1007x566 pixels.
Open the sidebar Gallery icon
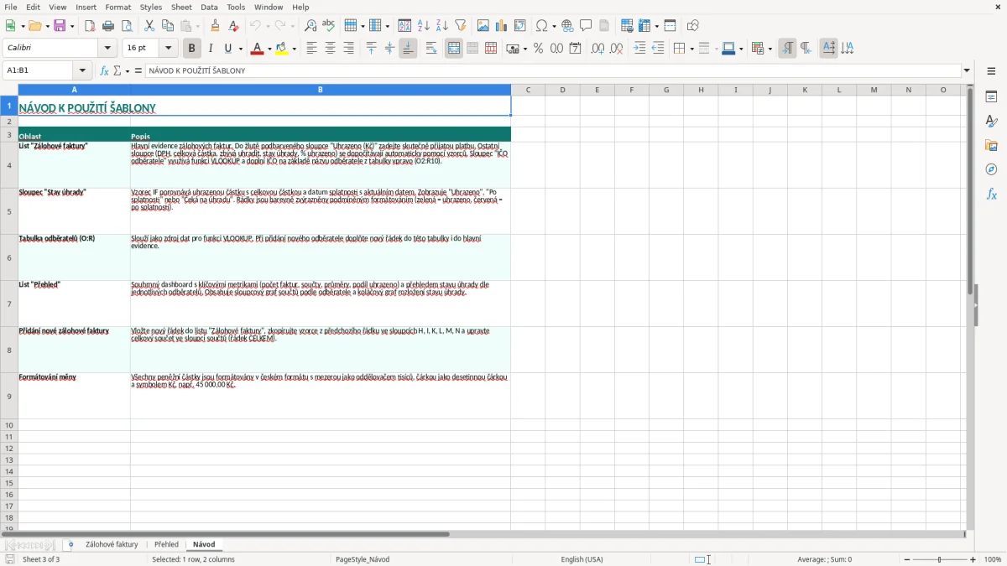pyautogui.click(x=991, y=145)
